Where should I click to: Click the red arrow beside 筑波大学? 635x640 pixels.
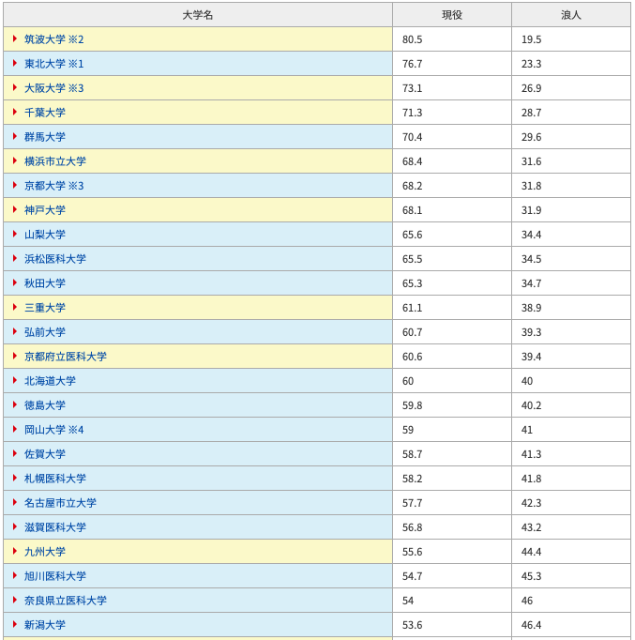[x=15, y=38]
